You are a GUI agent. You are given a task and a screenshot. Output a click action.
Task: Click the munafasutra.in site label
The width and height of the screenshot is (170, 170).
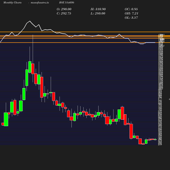[x=40, y=3]
